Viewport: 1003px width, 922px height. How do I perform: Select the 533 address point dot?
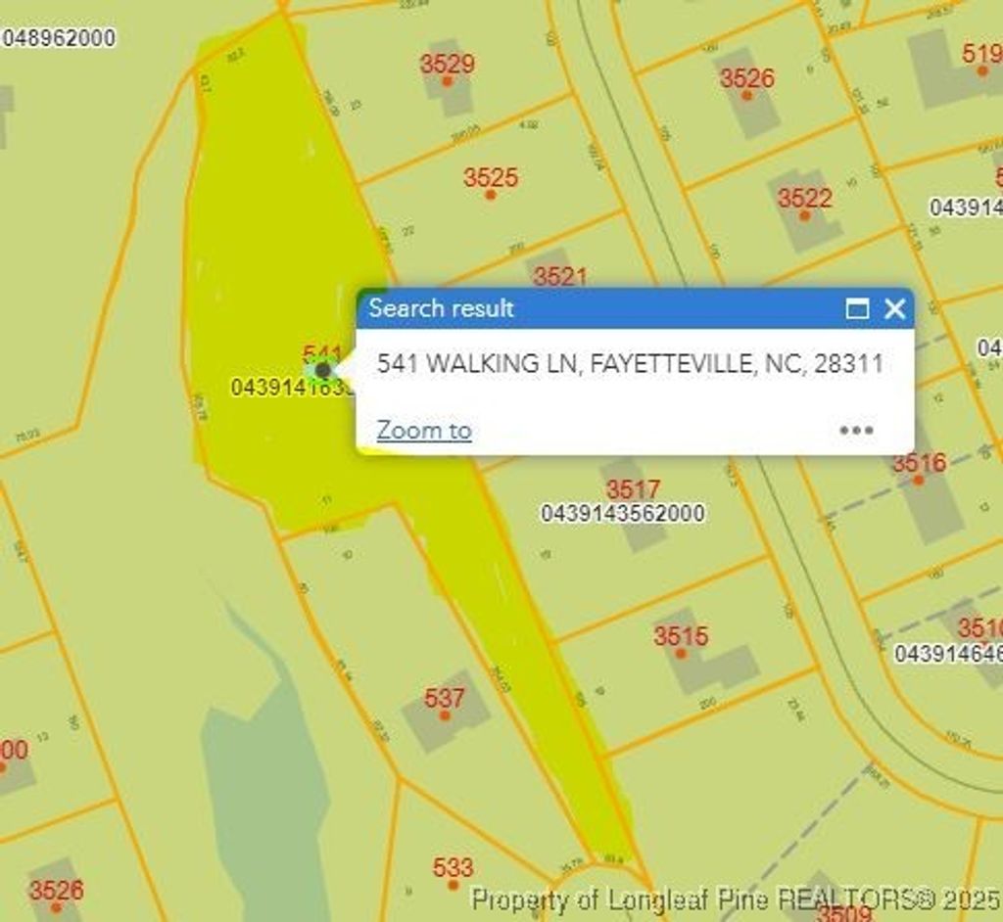click(453, 884)
